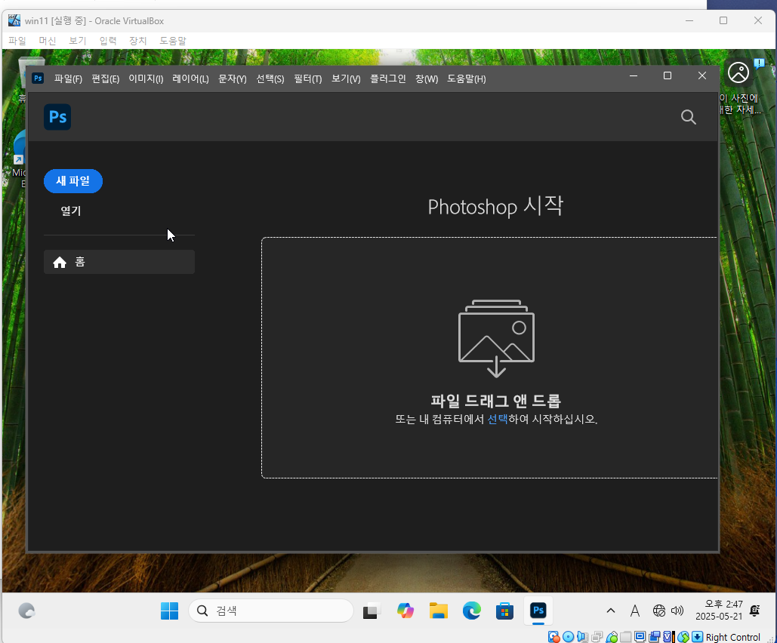Open the 필터(T) menu

point(308,78)
